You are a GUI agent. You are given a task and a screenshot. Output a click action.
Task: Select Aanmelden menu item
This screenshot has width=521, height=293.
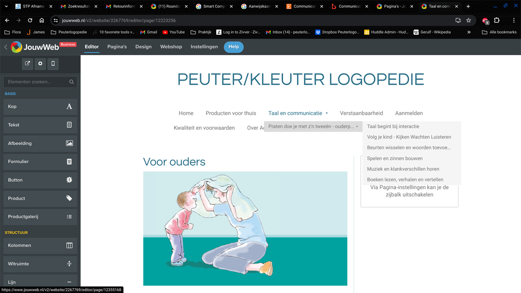coord(409,113)
